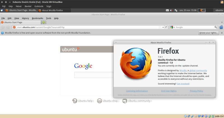The image size is (224, 118).
Task: Open the VirtualBox Bevitel menu
Action: point(28,6)
